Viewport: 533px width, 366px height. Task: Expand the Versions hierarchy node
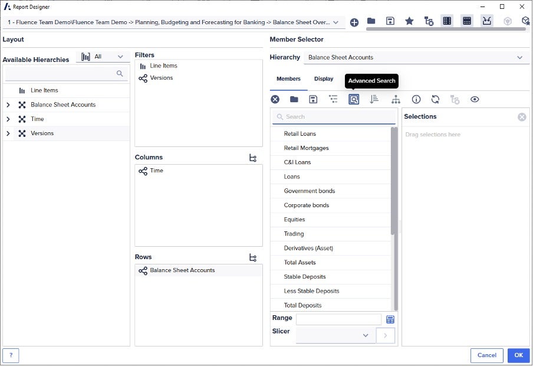coord(8,133)
